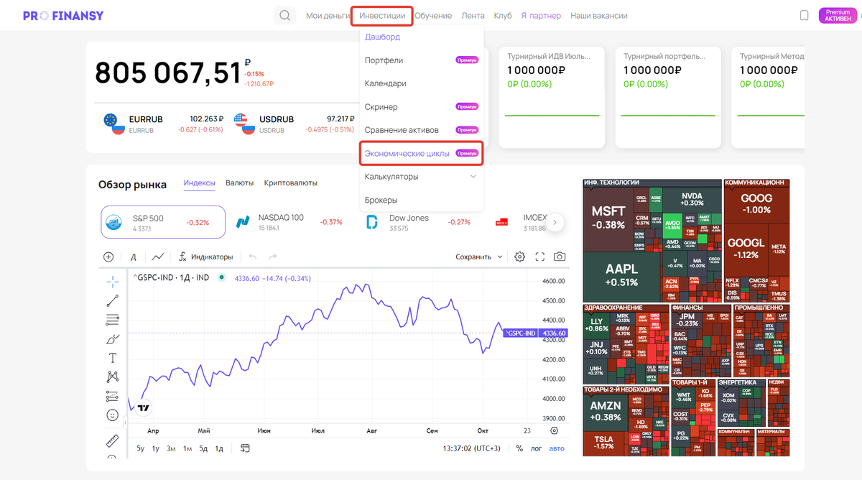Take a chart snapshot with camera icon
The width and height of the screenshot is (862, 480).
(x=560, y=257)
